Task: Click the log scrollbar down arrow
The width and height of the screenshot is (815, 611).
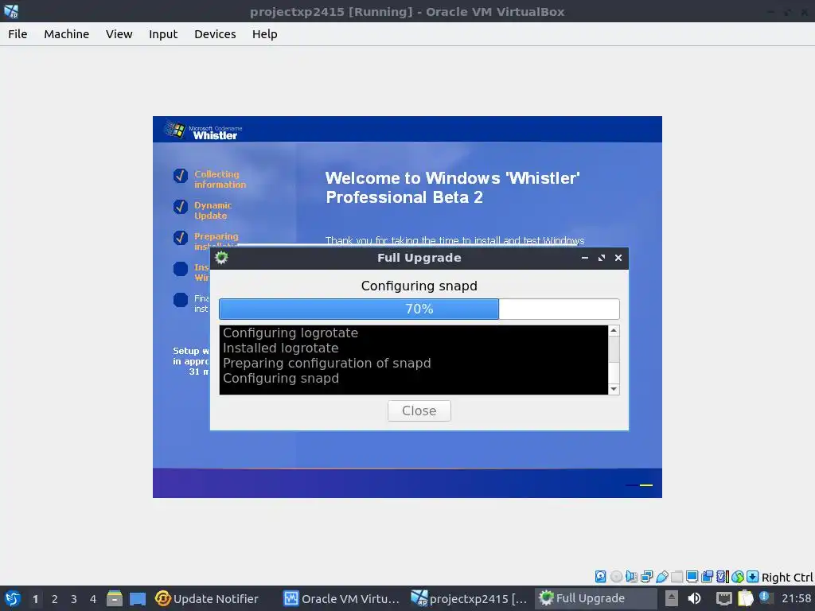Action: pyautogui.click(x=614, y=389)
